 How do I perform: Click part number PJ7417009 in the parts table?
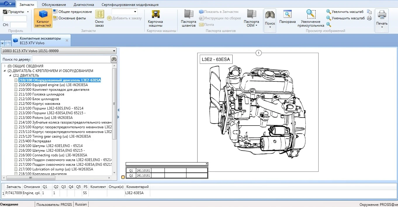(13, 193)
